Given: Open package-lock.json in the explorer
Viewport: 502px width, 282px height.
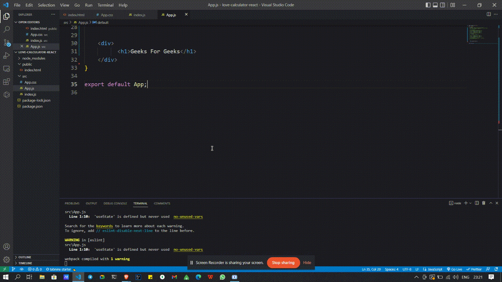Looking at the screenshot, I should 36,100.
